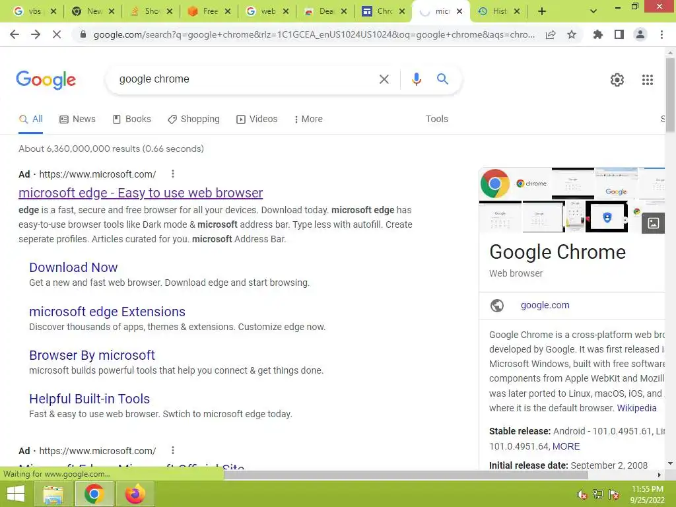Image resolution: width=676 pixels, height=507 pixels.
Task: Select the Videos search filter
Action: point(257,119)
